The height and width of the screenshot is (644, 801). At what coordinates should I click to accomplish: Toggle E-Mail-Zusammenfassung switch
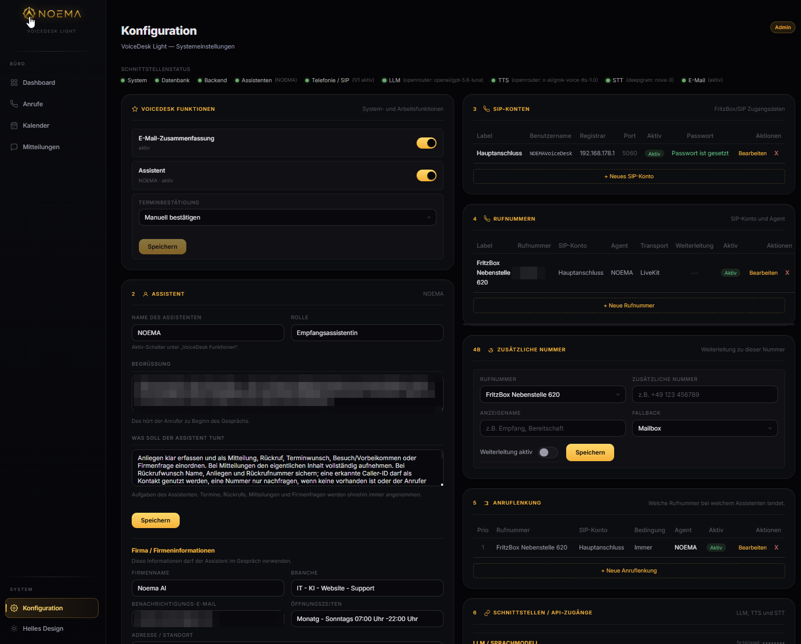[426, 143]
